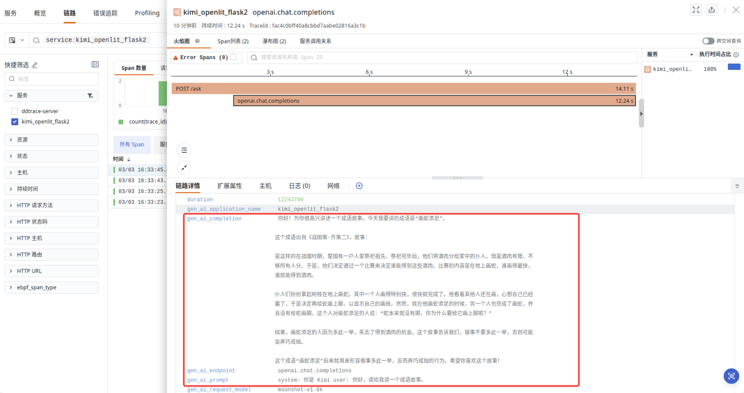Click the service:kimi_openlit_flask2 query tag
The height and width of the screenshot is (393, 744).
[x=96, y=40]
